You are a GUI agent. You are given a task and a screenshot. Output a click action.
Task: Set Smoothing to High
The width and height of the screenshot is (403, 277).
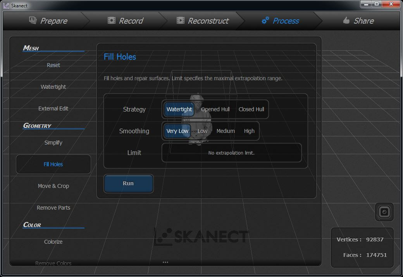249,131
